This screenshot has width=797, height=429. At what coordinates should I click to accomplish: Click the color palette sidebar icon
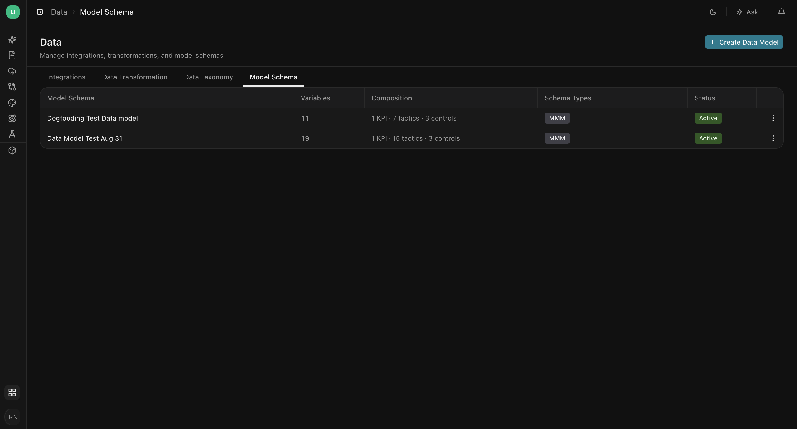pos(12,103)
